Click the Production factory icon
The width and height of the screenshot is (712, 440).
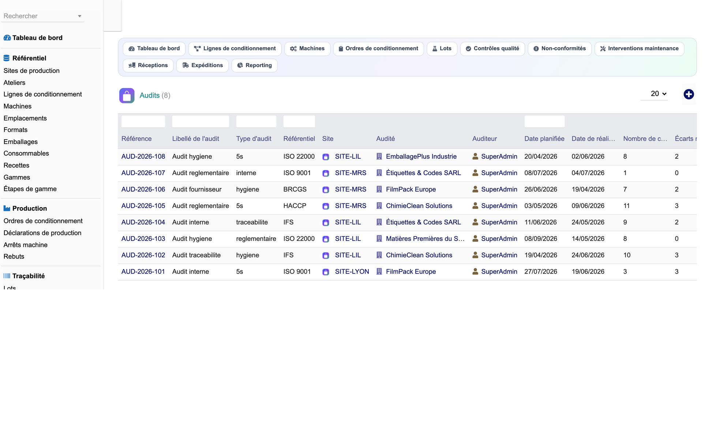pos(7,208)
